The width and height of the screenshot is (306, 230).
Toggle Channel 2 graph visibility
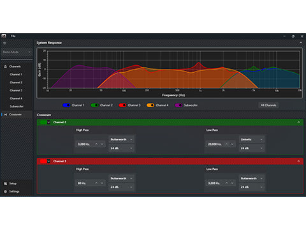coord(94,105)
